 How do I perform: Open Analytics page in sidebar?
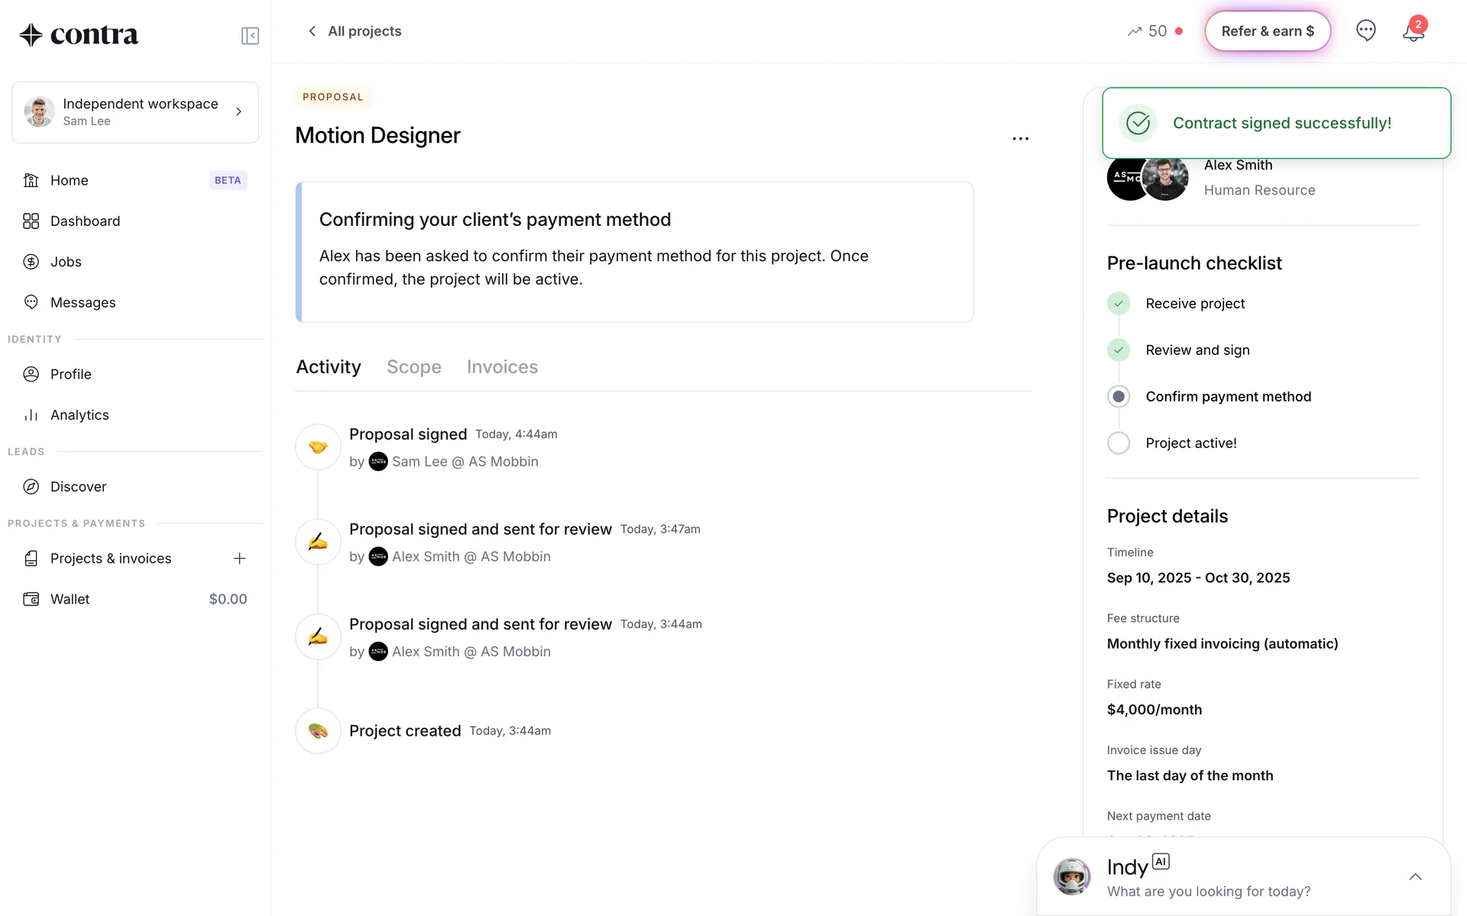click(79, 415)
